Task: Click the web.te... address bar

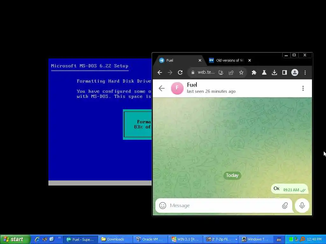Action: point(206,72)
